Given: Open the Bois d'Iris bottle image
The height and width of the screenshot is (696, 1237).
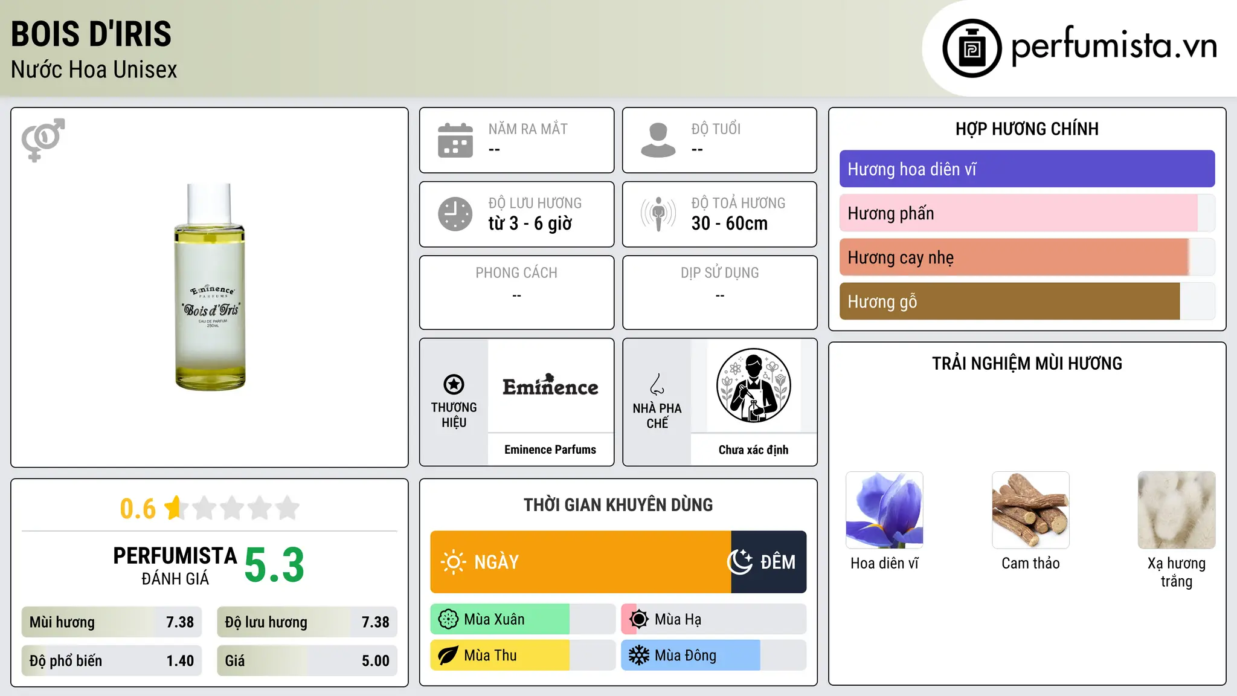Looking at the screenshot, I should tap(210, 287).
